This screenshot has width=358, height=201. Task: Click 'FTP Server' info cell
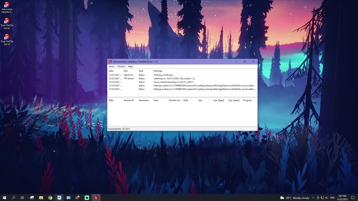click(x=129, y=79)
